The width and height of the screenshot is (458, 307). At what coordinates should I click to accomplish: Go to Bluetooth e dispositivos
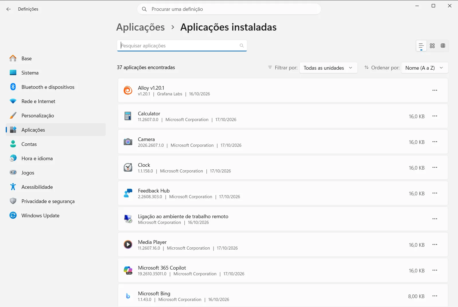(x=56, y=87)
